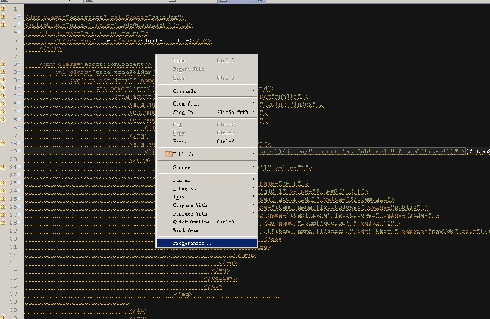This screenshot has width=490, height=319.
Task: Collapse the code fold on line 19
Action: 19,151
